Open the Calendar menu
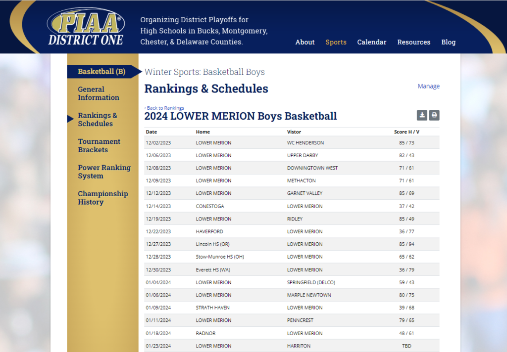The height and width of the screenshot is (352, 507). point(371,42)
